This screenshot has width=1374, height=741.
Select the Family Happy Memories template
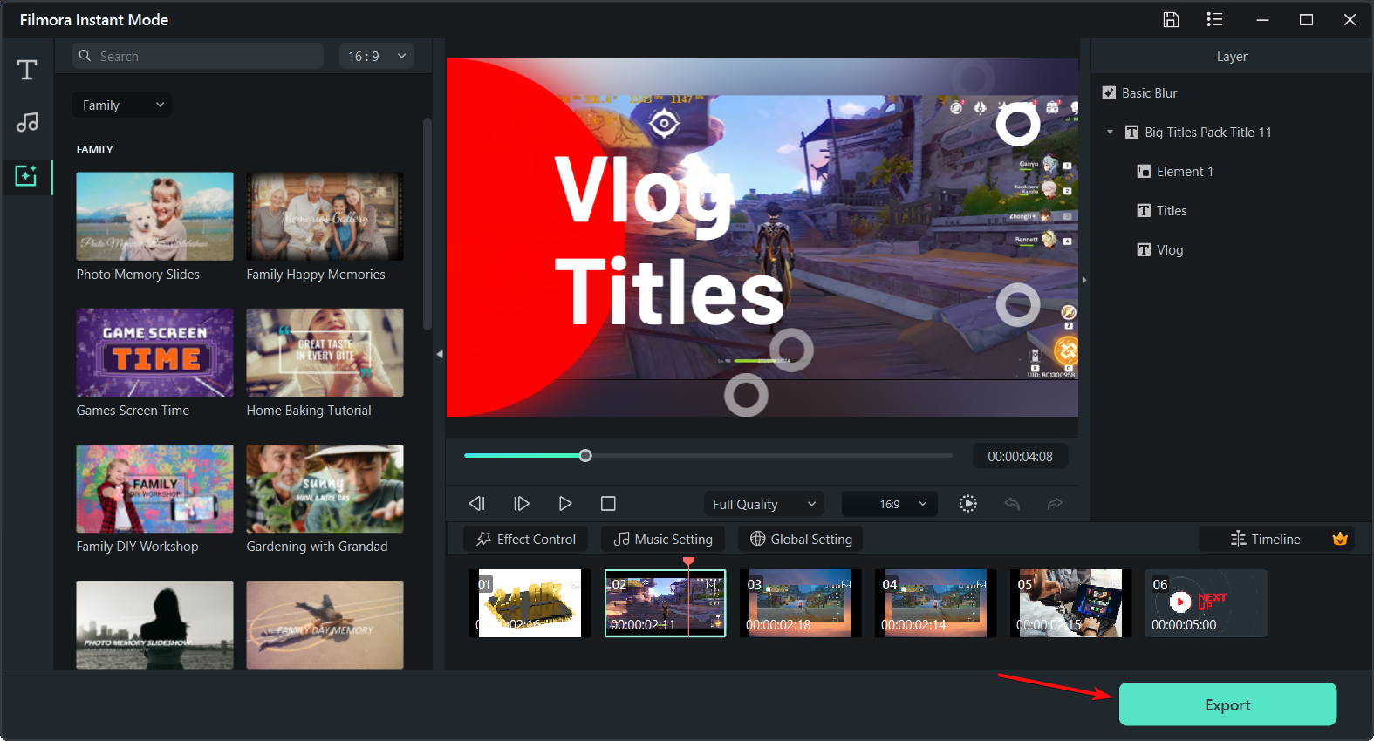pyautogui.click(x=325, y=216)
